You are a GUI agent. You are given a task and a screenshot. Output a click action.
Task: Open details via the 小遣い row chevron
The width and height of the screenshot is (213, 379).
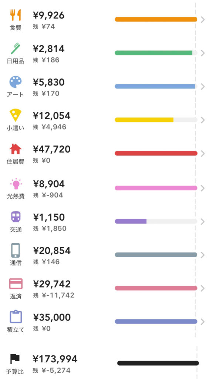203,120
